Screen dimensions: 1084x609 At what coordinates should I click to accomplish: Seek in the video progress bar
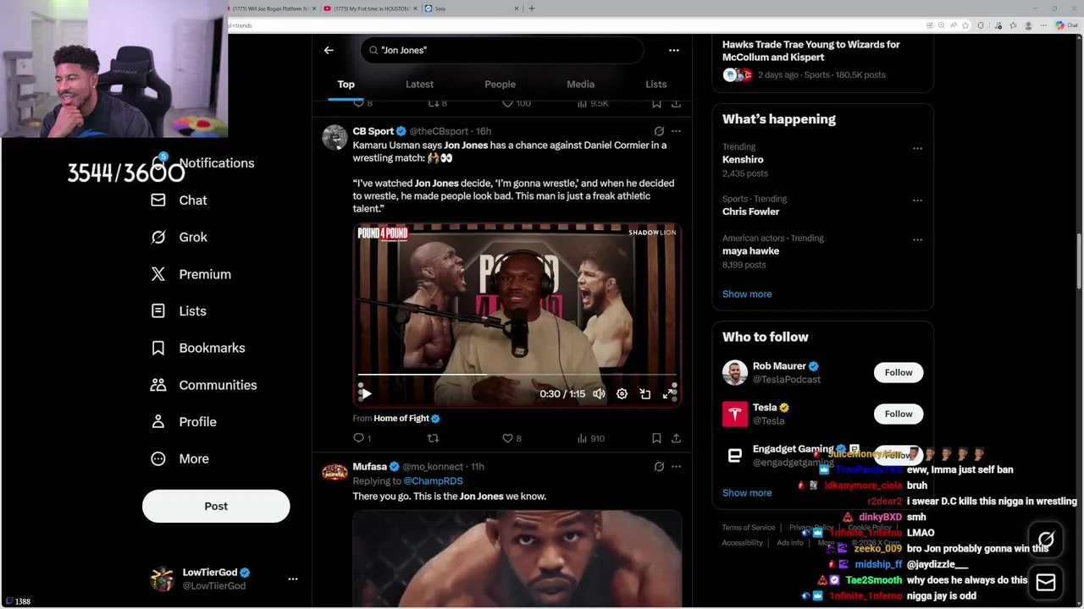point(517,375)
